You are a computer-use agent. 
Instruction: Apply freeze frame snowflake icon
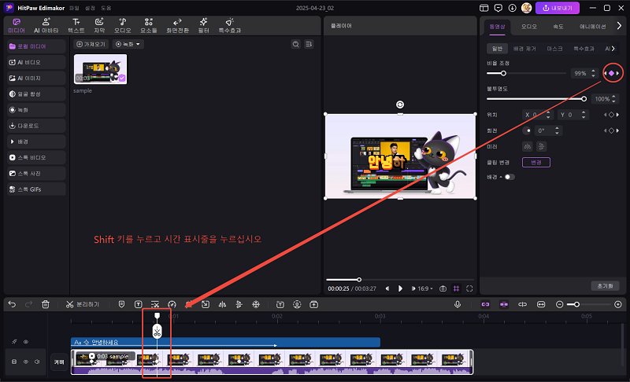pyautogui.click(x=255, y=304)
